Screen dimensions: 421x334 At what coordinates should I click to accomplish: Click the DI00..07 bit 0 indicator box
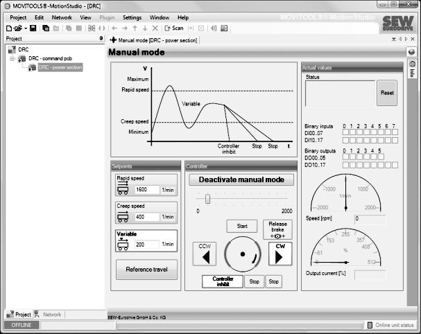point(345,132)
